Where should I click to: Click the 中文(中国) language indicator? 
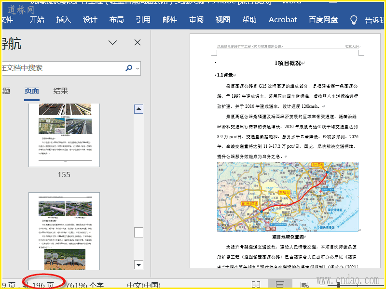coord(143,285)
